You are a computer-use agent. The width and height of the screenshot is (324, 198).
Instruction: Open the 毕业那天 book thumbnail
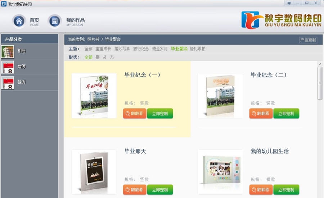(x=94, y=172)
